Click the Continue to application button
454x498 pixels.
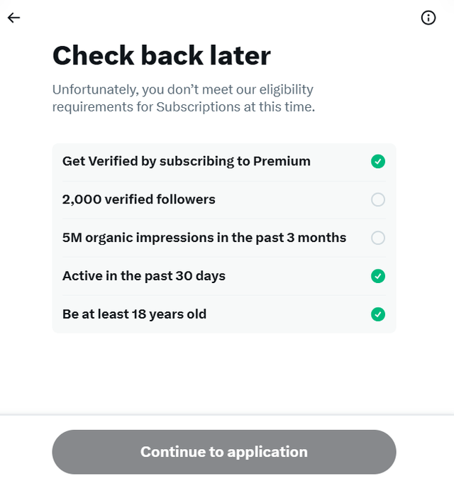click(x=224, y=452)
